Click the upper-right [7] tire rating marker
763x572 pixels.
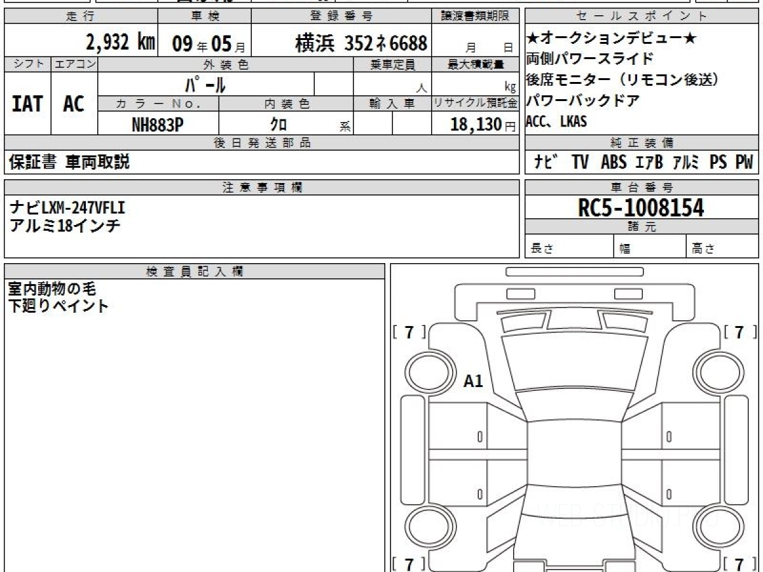point(739,332)
